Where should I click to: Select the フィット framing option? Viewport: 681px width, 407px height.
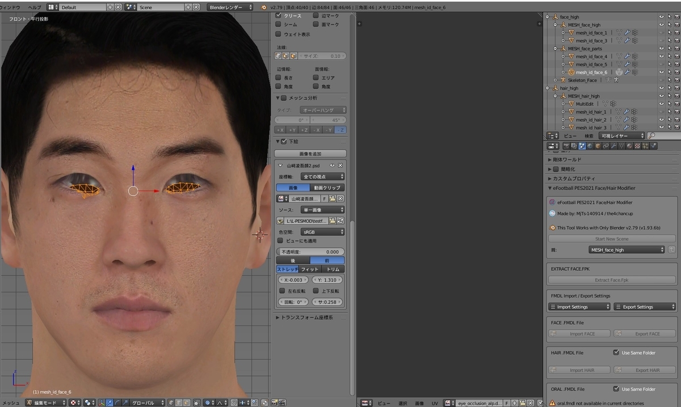(x=310, y=269)
